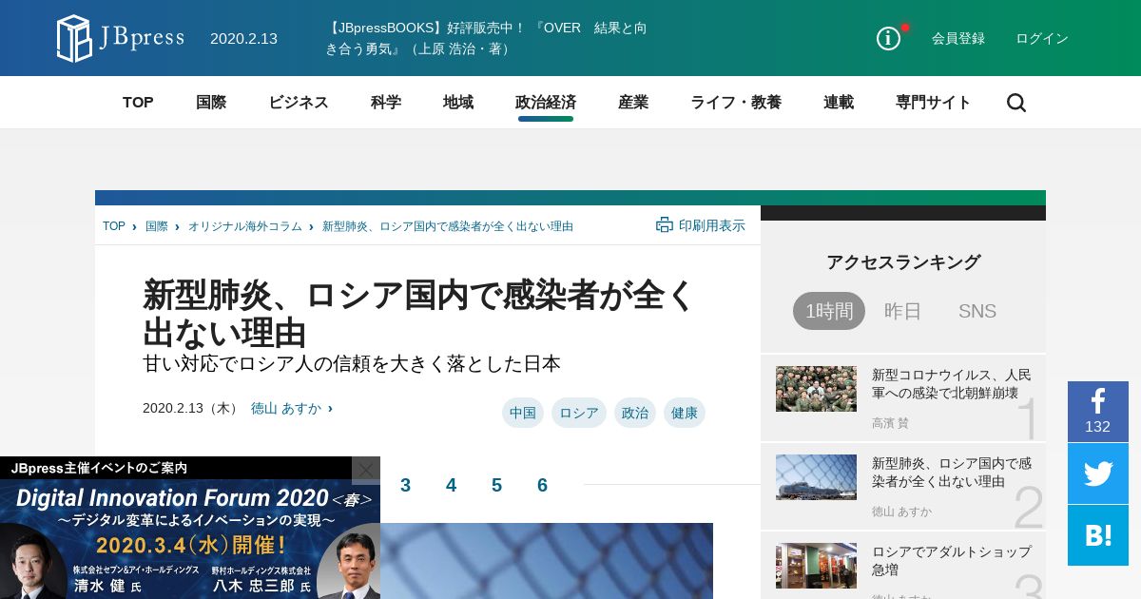
Task: Click TOP in the breadcrumb
Action: (x=114, y=226)
